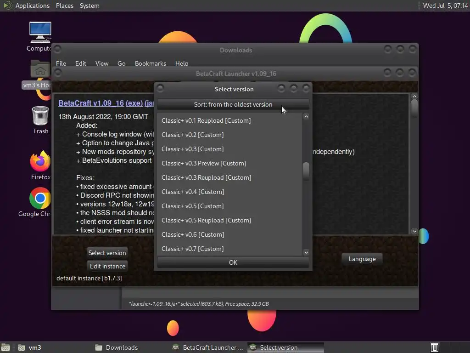Select Classic+ v0.1 Reupload [Custom]
Screen dimensions: 470x353
pos(229,121)
